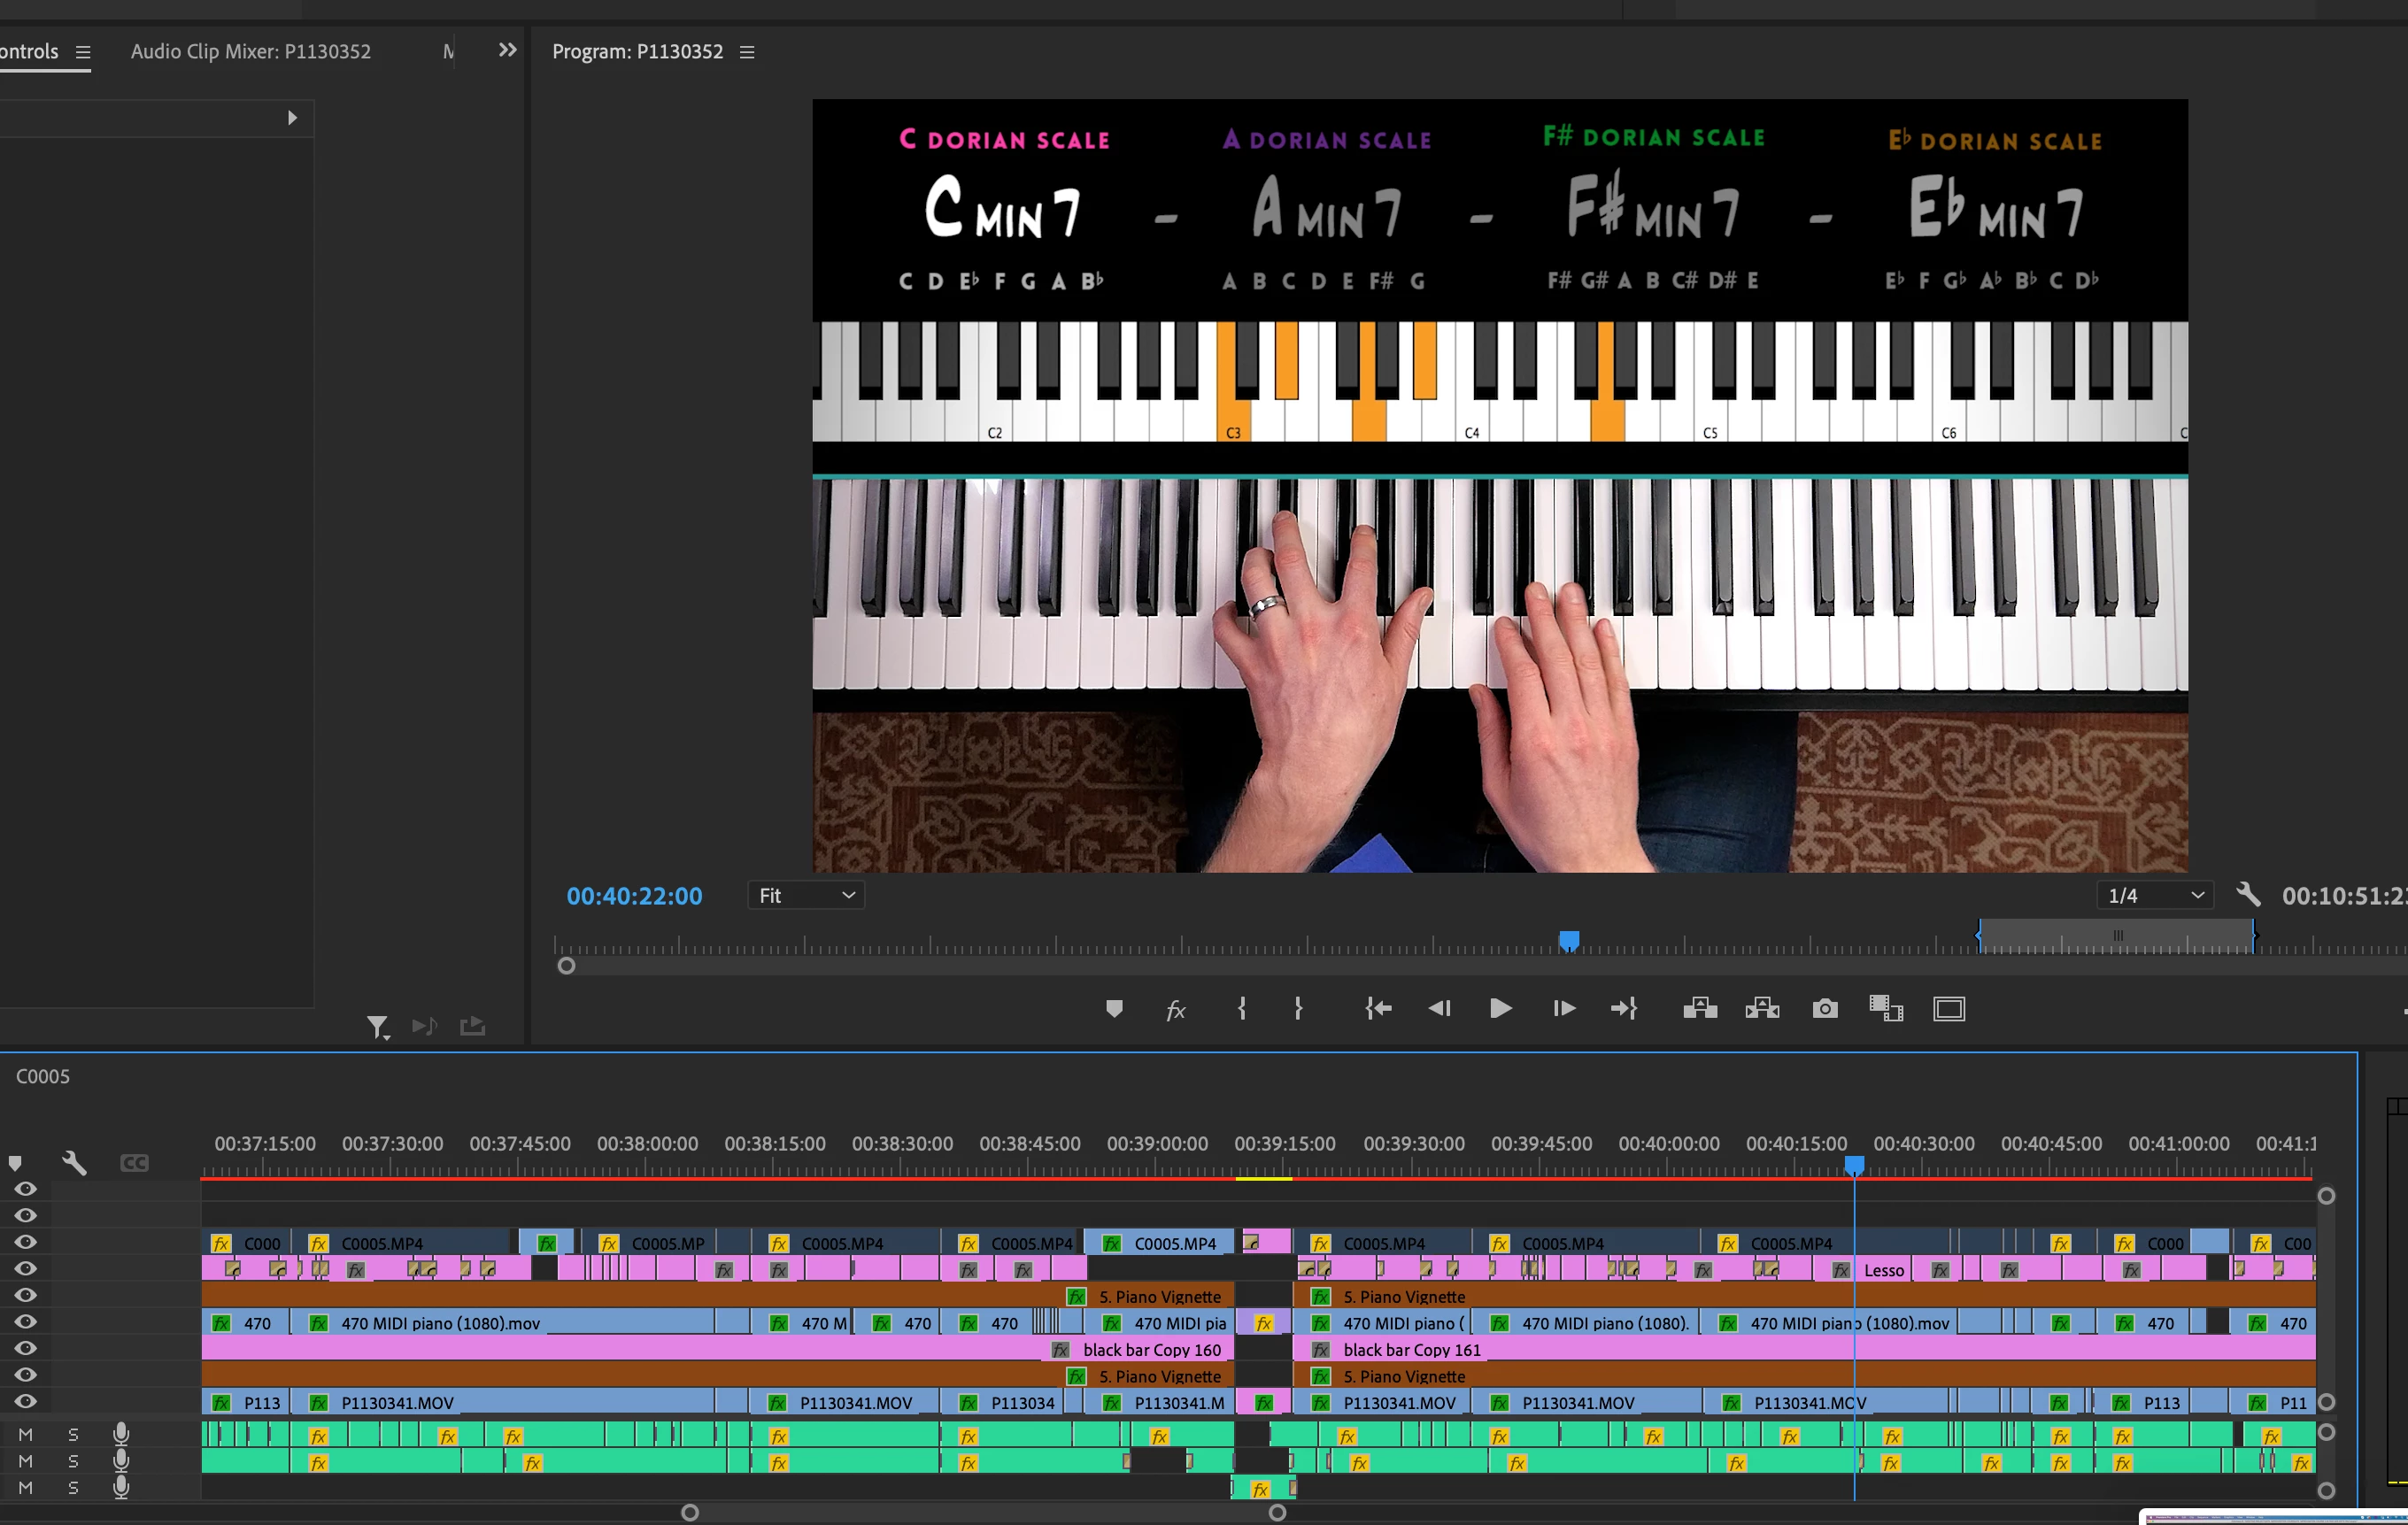The height and width of the screenshot is (1525, 2408).
Task: Click the Add Marker icon in Program monitor
Action: pos(1114,1008)
